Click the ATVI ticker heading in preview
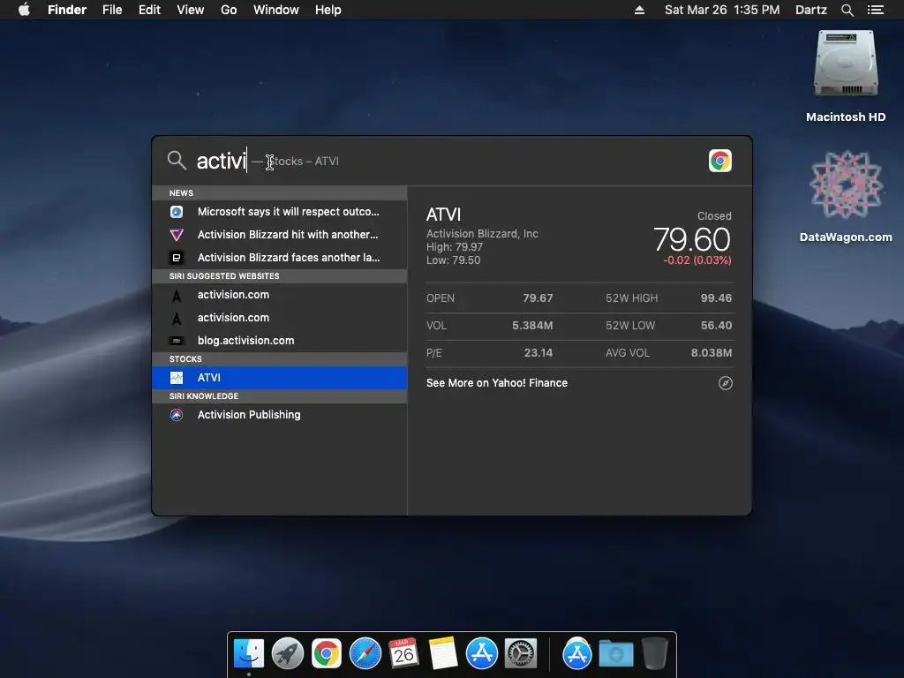904x678 pixels. click(443, 215)
